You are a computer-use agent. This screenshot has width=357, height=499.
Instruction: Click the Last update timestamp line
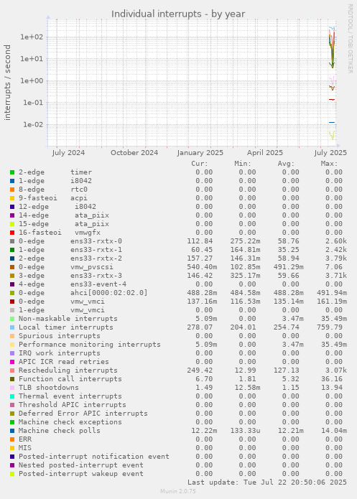[267, 482]
